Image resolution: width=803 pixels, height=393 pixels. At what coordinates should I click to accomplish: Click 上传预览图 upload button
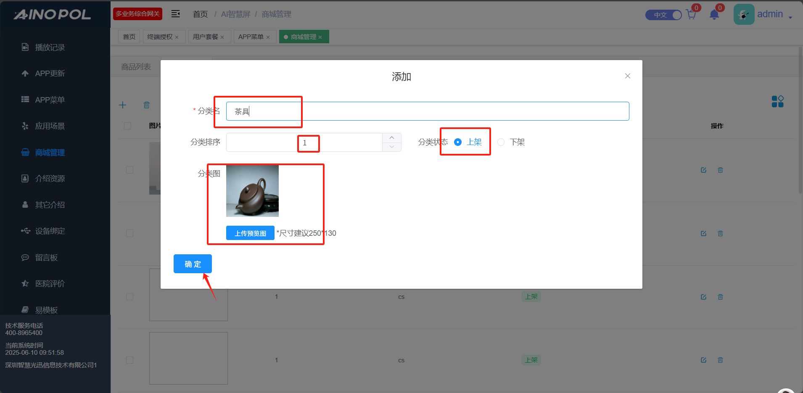pos(250,233)
